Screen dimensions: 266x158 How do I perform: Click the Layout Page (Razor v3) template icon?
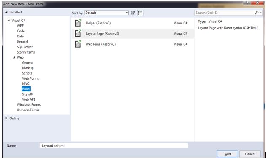(x=78, y=34)
